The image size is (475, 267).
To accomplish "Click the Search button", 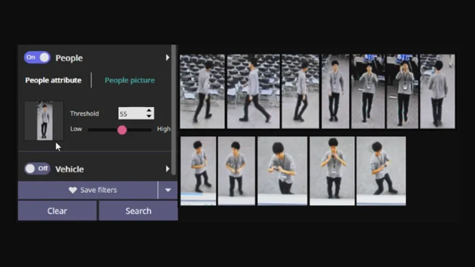I will tap(138, 211).
